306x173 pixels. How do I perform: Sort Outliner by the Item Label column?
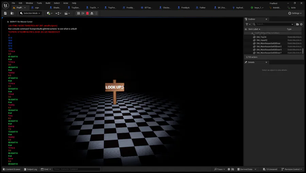pos(254,29)
